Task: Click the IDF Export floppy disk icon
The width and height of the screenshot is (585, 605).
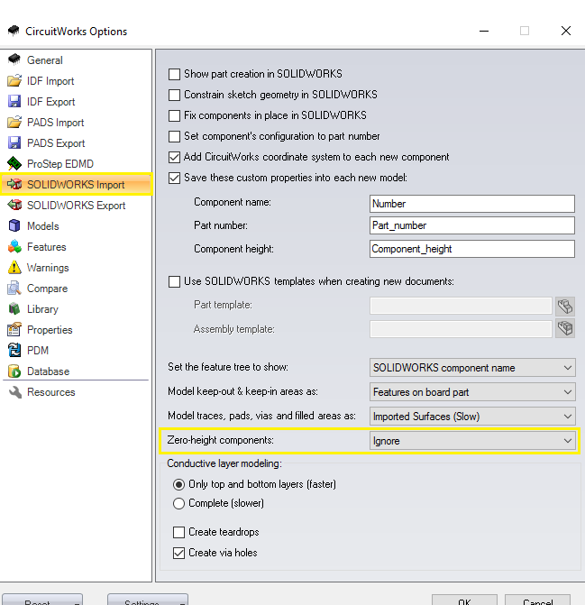Action: pyautogui.click(x=14, y=102)
